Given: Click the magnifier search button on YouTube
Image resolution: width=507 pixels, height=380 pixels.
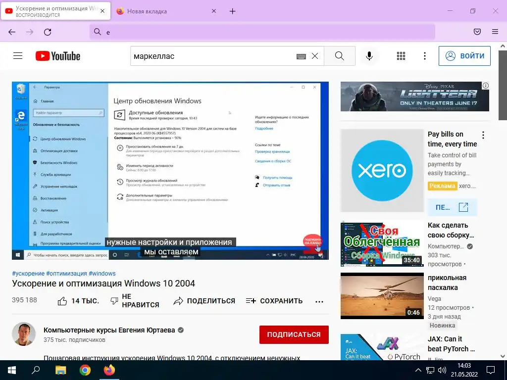Looking at the screenshot, I should click(x=340, y=56).
